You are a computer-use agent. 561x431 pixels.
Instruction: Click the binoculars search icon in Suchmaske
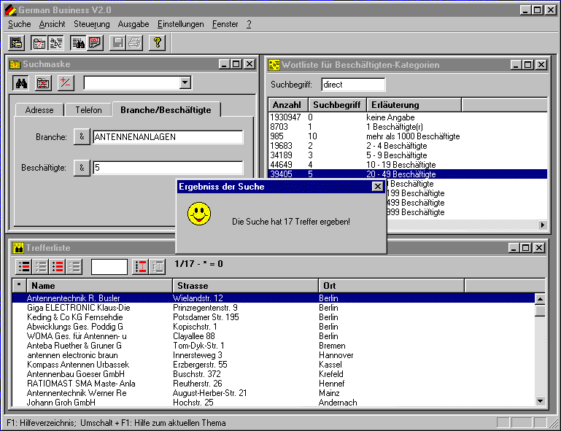tap(21, 82)
